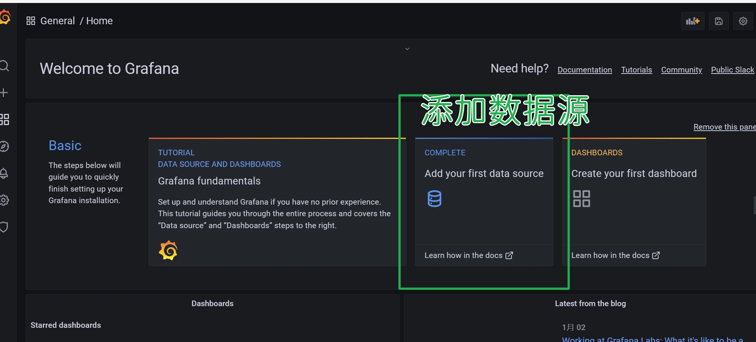Open the Tutorials help link
This screenshot has height=342, width=756.
click(636, 70)
